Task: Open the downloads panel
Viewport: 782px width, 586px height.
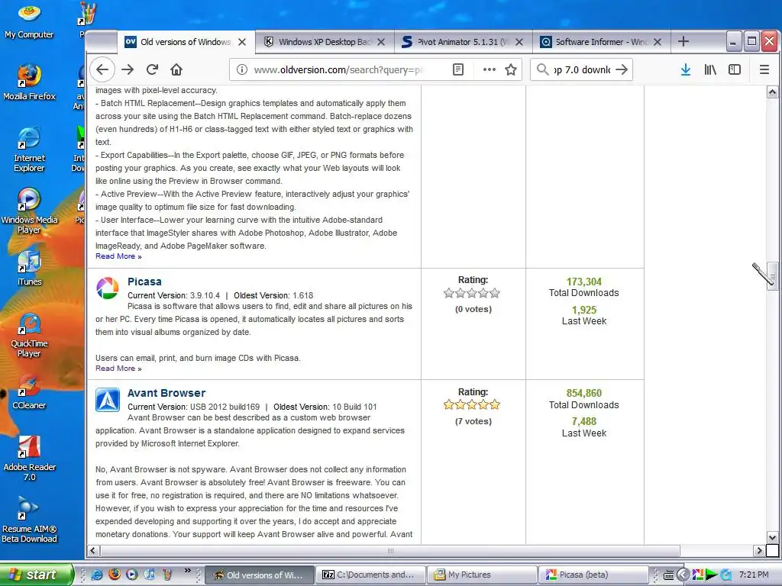Action: coord(686,69)
